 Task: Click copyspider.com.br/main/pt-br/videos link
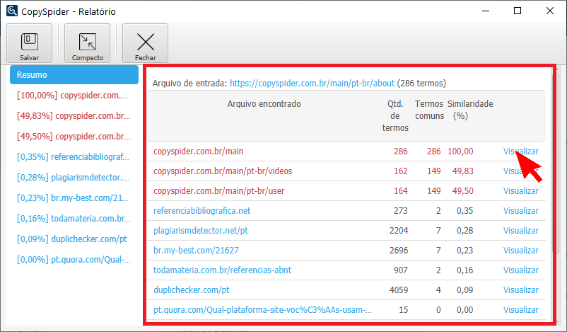point(223,171)
